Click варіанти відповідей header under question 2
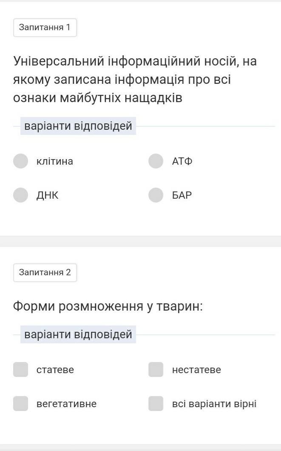281x451 pixels. [78, 334]
